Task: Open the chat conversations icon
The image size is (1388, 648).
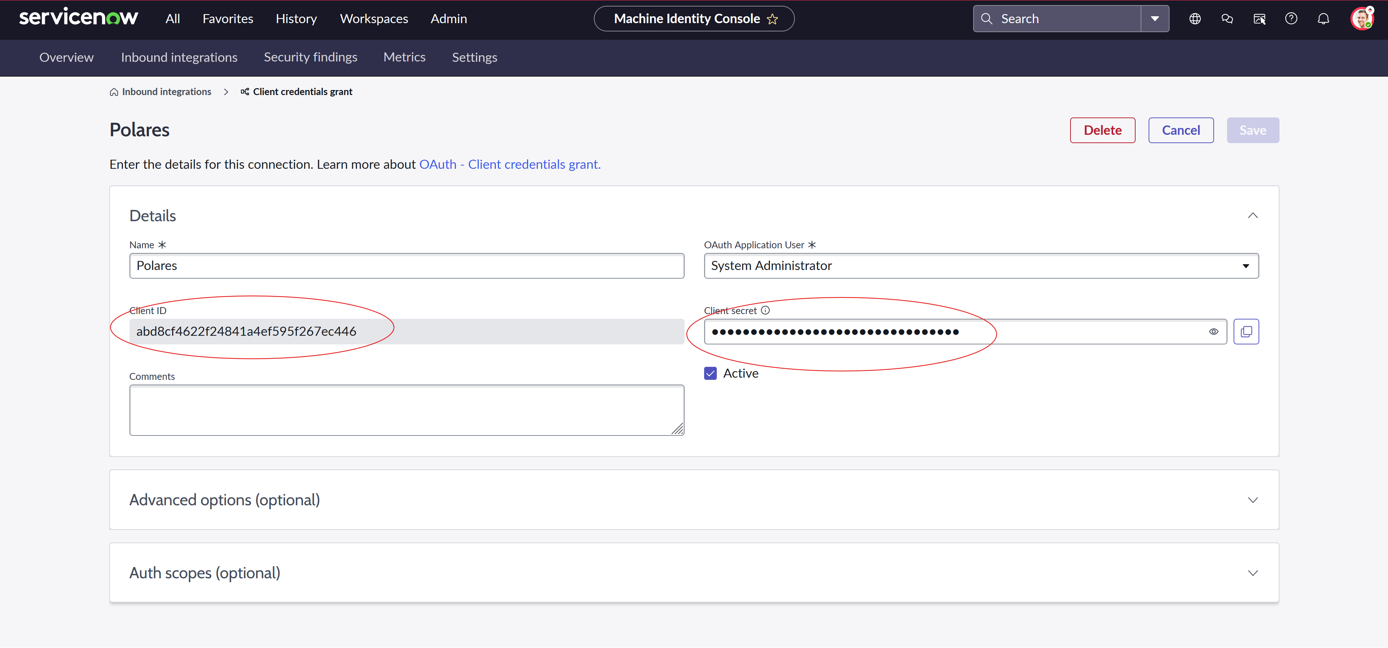Action: click(x=1227, y=19)
